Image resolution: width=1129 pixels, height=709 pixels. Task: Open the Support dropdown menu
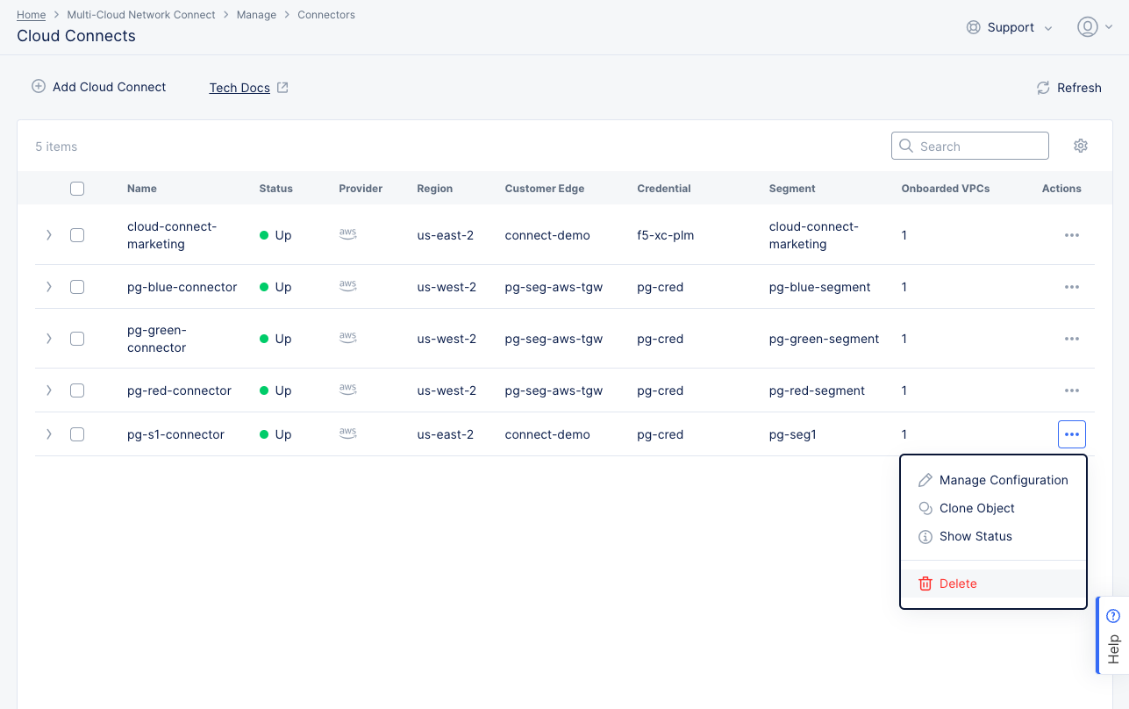click(1010, 27)
